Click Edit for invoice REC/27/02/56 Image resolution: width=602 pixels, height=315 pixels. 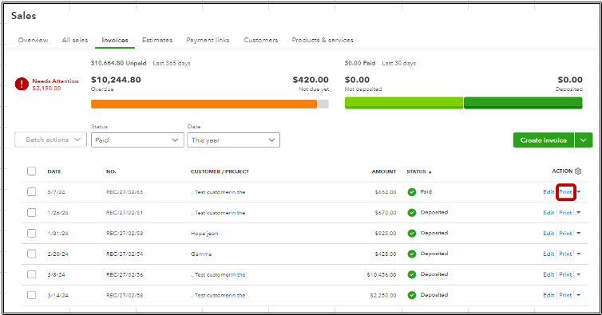point(549,274)
